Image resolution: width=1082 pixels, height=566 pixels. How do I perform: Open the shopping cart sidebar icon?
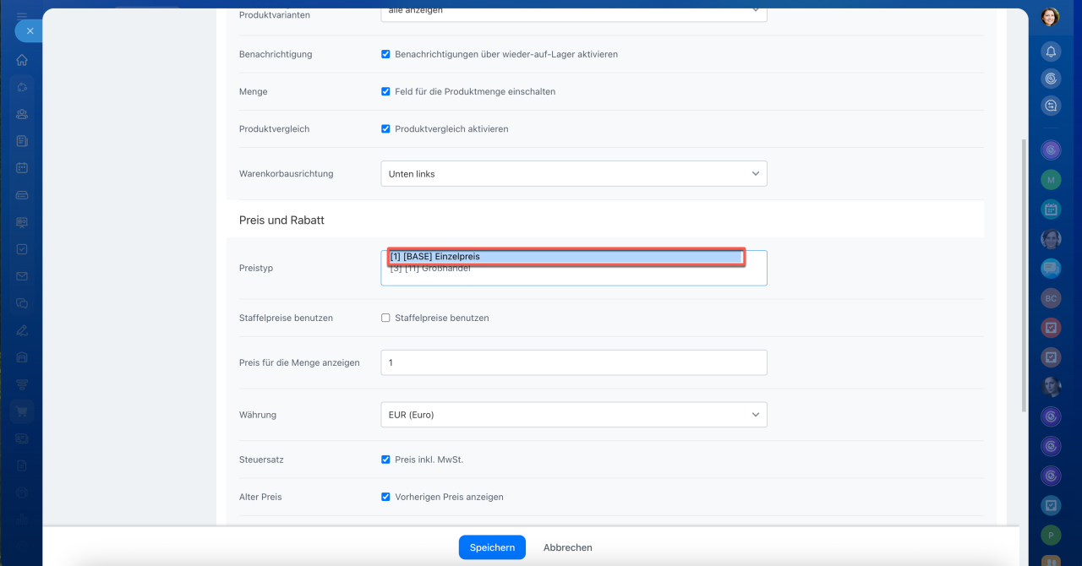coord(22,411)
